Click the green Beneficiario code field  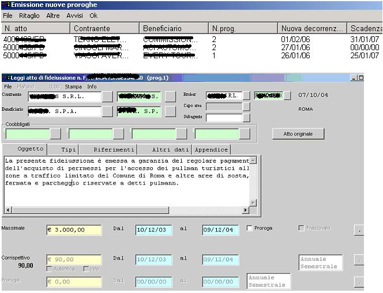[139, 111]
